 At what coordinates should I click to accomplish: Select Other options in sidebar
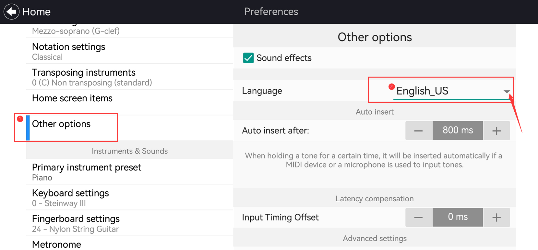pyautogui.click(x=62, y=124)
